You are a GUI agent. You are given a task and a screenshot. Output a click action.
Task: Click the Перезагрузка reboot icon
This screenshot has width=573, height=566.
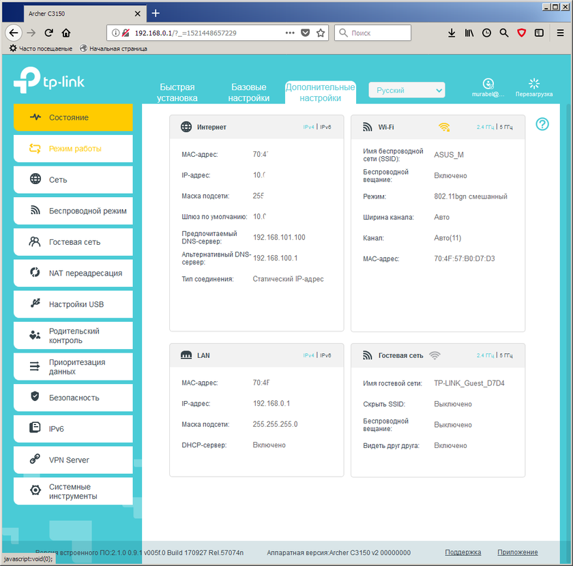click(534, 84)
